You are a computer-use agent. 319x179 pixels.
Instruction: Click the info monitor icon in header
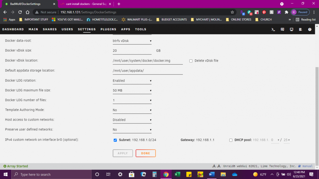[292, 29]
